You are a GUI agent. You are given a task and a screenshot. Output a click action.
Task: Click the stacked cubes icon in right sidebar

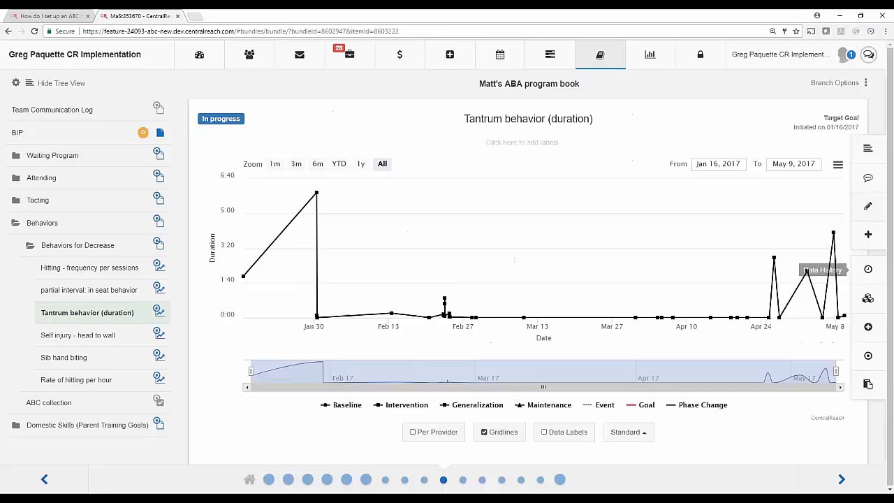pos(868,298)
